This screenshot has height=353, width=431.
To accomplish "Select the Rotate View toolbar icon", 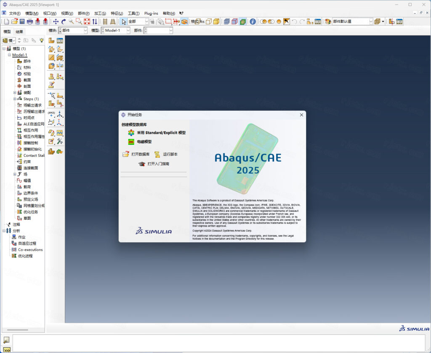I will coord(63,22).
